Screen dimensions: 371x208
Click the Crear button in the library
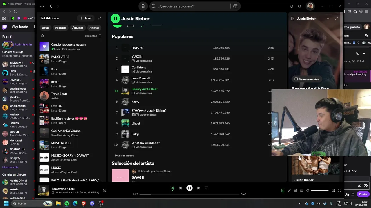[86, 18]
